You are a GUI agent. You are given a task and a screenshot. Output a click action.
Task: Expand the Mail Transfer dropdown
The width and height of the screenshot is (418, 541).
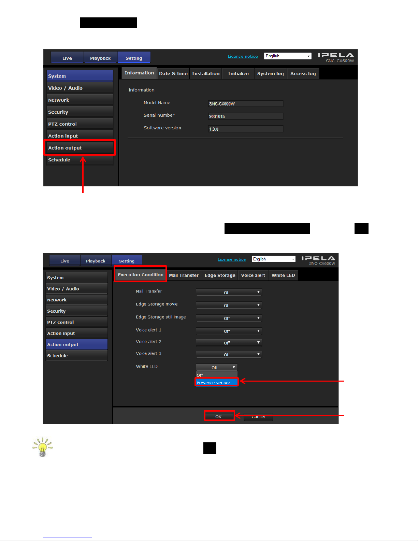click(x=229, y=292)
